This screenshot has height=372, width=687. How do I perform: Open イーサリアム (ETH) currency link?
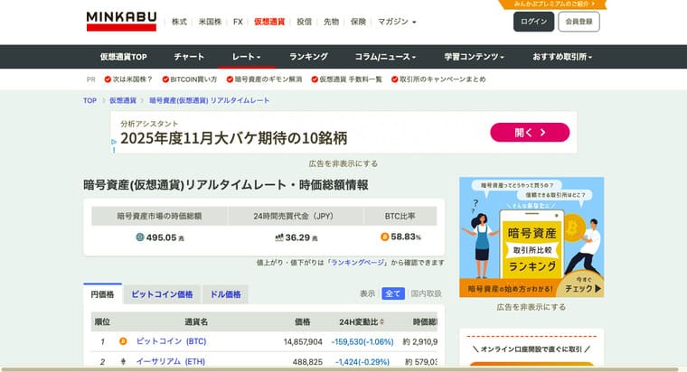click(x=171, y=361)
